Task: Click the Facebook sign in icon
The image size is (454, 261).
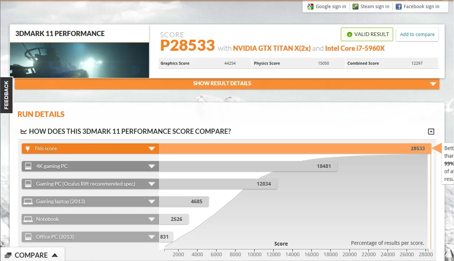Action: coord(399,6)
